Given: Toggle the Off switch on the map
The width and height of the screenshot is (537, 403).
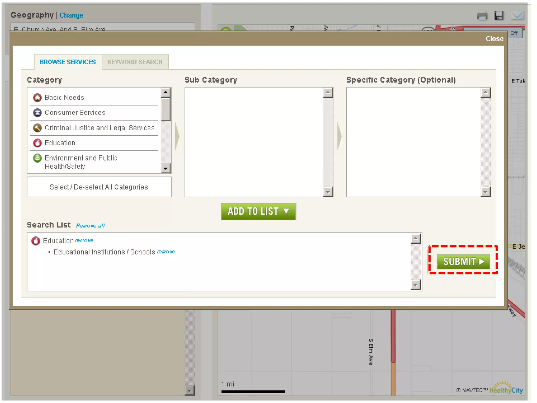Looking at the screenshot, I should click(x=514, y=33).
